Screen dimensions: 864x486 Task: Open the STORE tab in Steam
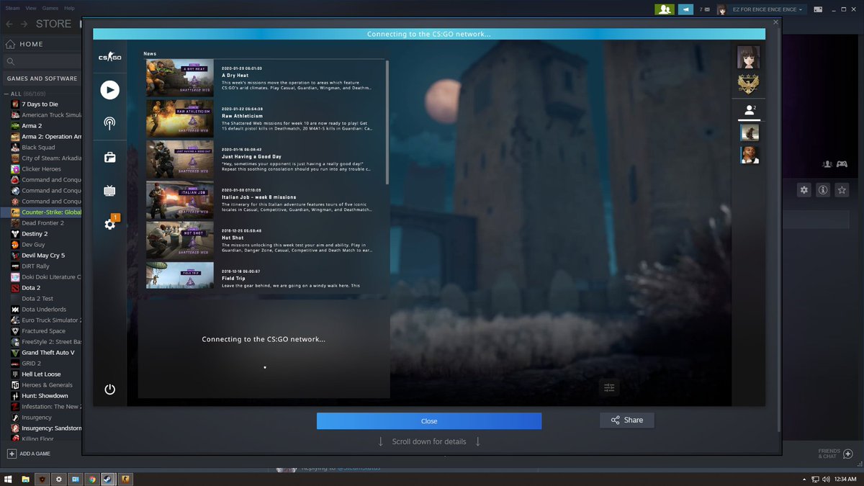[53, 24]
